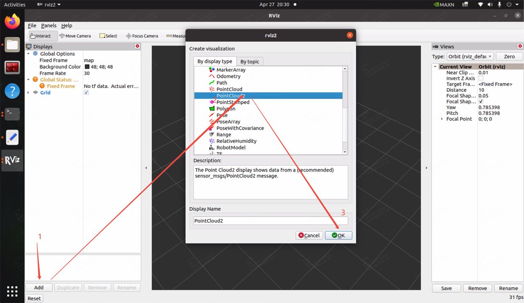This screenshot has width=524, height=303.
Task: Click Remove in the Views panel
Action: click(x=477, y=288)
